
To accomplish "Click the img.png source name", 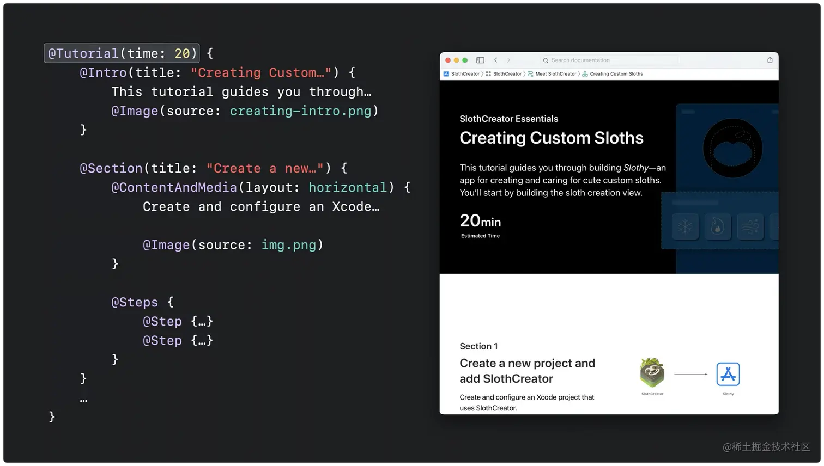I will [289, 245].
